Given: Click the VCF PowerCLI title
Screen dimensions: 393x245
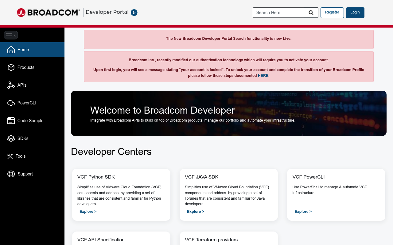Looking at the screenshot, I should coord(309,177).
